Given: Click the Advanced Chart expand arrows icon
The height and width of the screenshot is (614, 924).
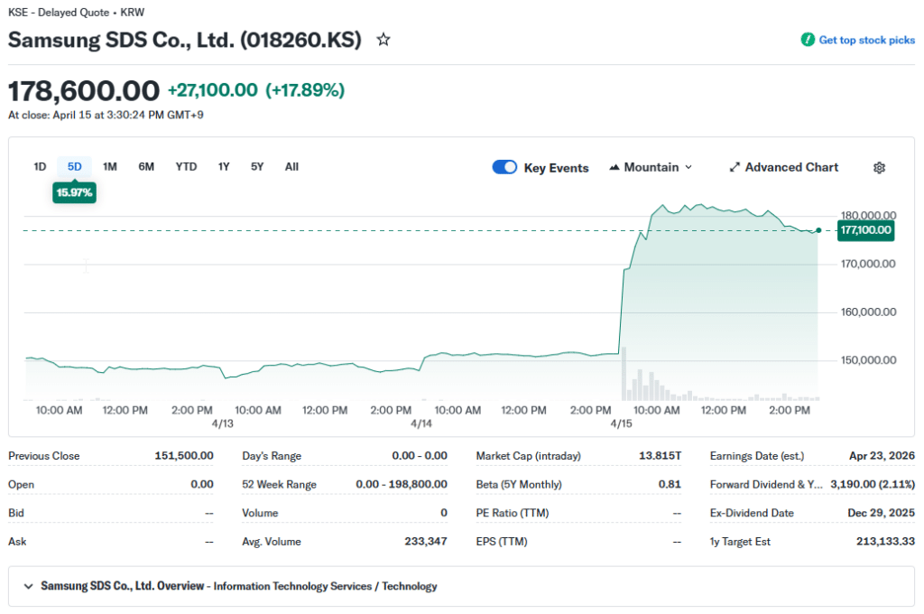Looking at the screenshot, I should tap(735, 168).
